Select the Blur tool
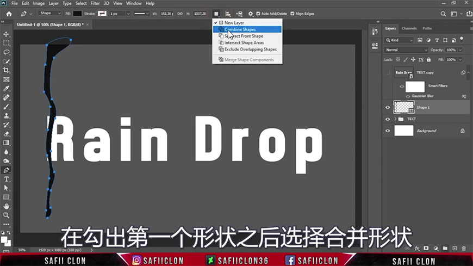Image resolution: width=473 pixels, height=266 pixels. point(6,152)
